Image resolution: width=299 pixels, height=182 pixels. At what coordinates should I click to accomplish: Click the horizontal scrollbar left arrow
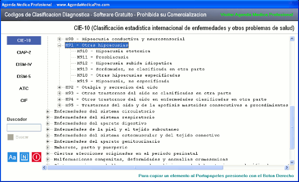[44, 168]
